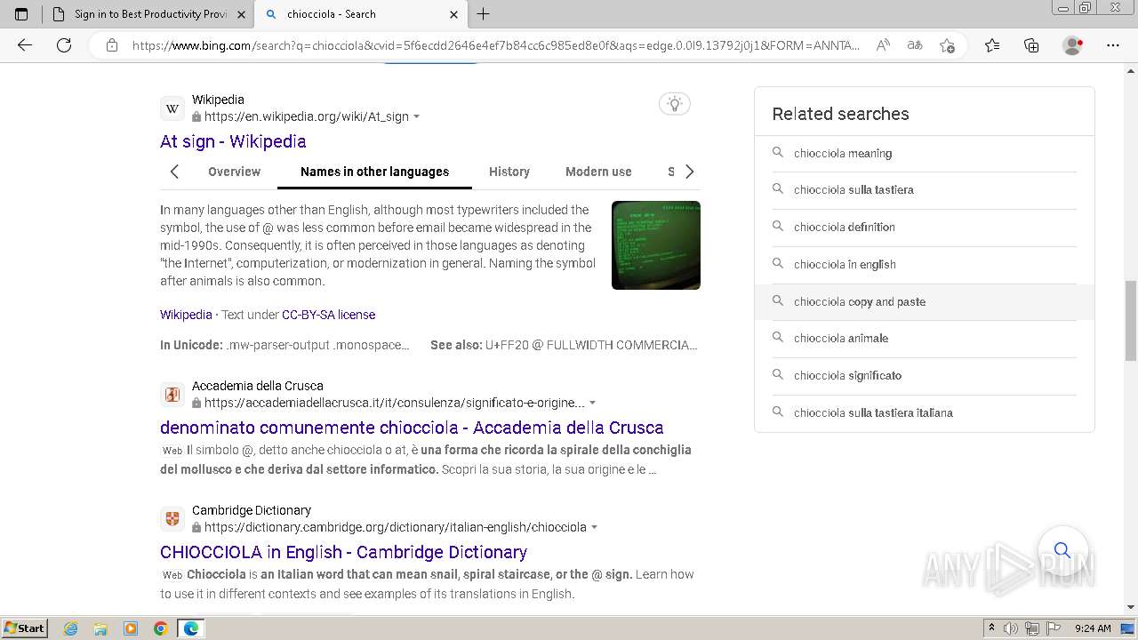Open the browser profile avatar
Screen dimensions: 1138x640
[1072, 45]
